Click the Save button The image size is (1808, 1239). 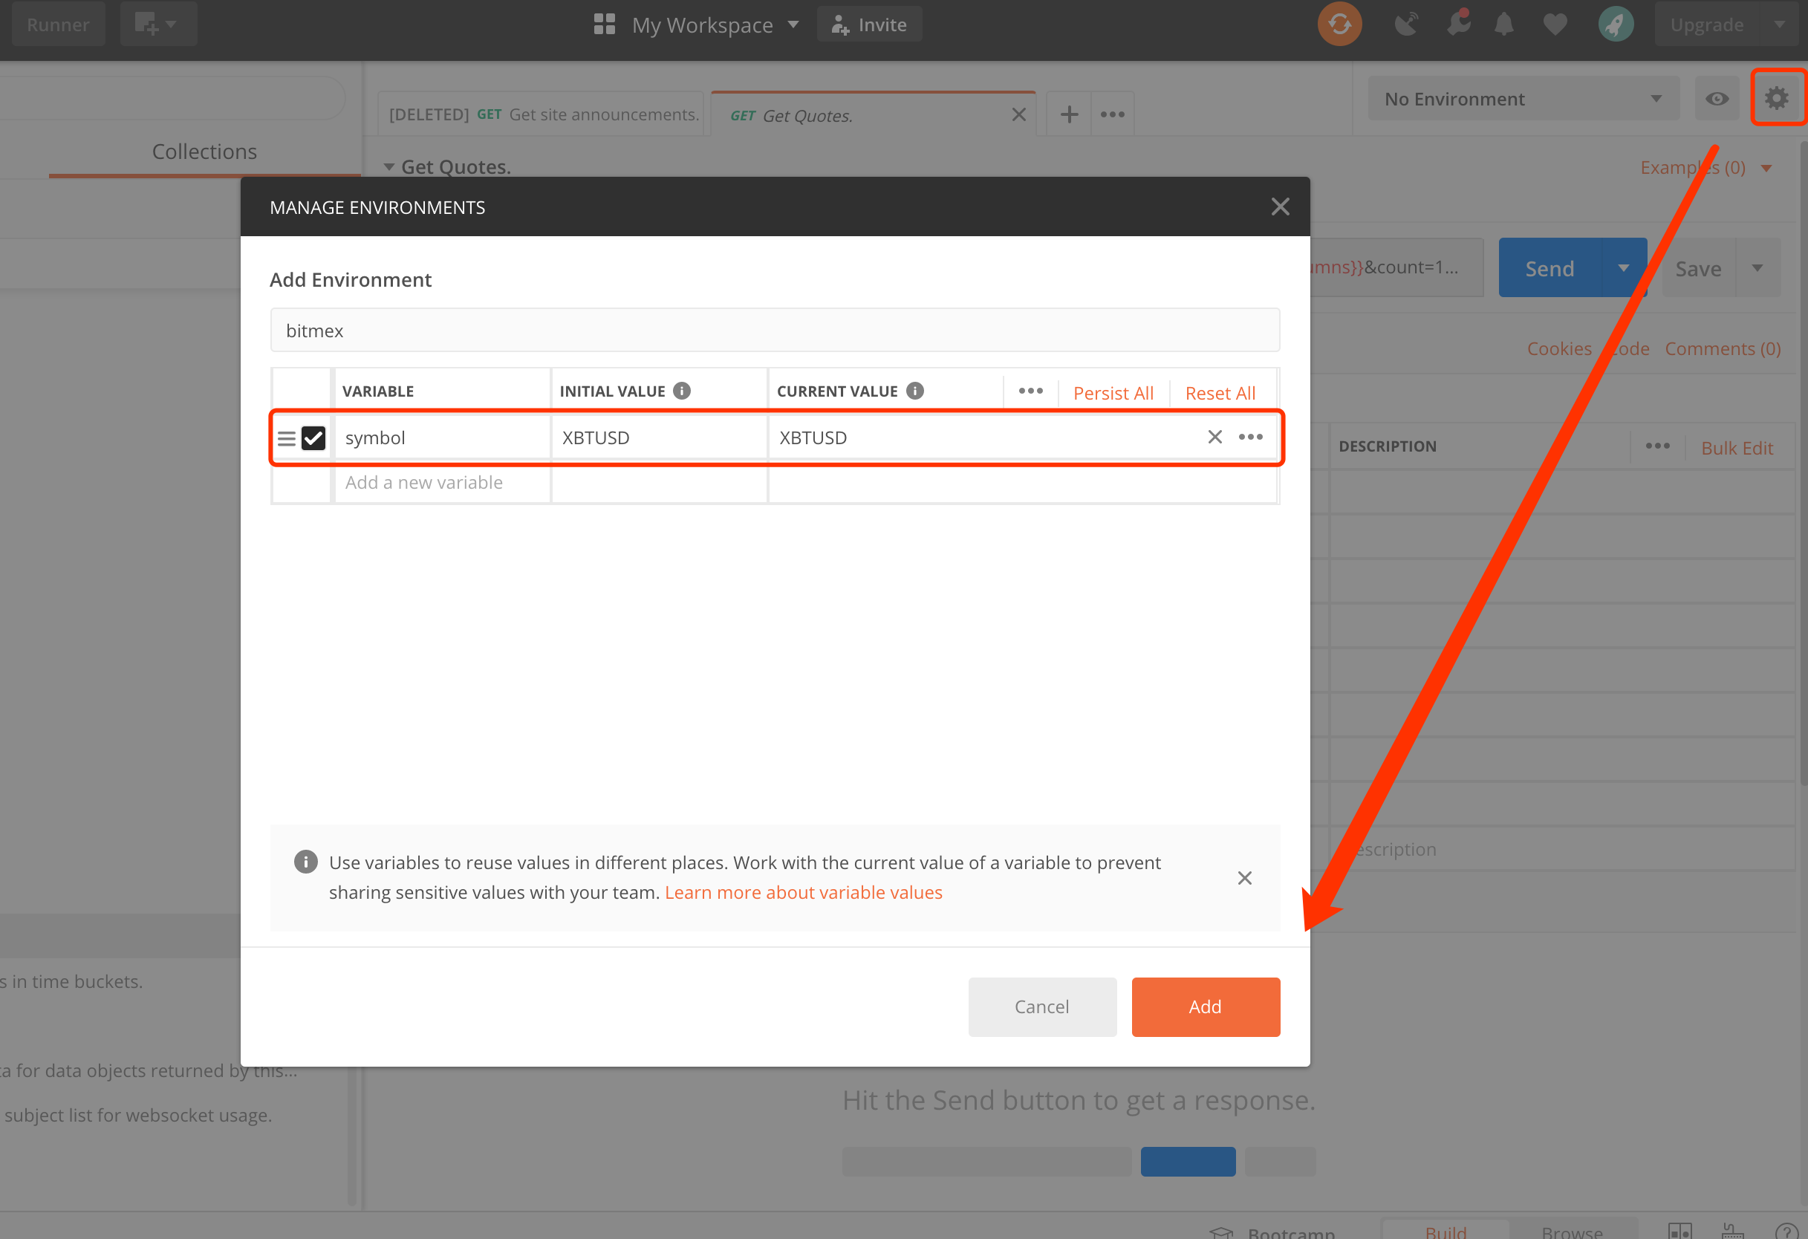(1697, 268)
